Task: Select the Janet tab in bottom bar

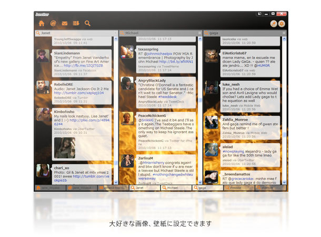Action: tap(145, 187)
